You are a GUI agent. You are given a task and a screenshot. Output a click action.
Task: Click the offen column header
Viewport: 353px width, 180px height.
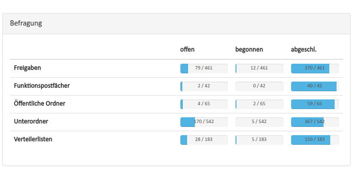pos(187,49)
